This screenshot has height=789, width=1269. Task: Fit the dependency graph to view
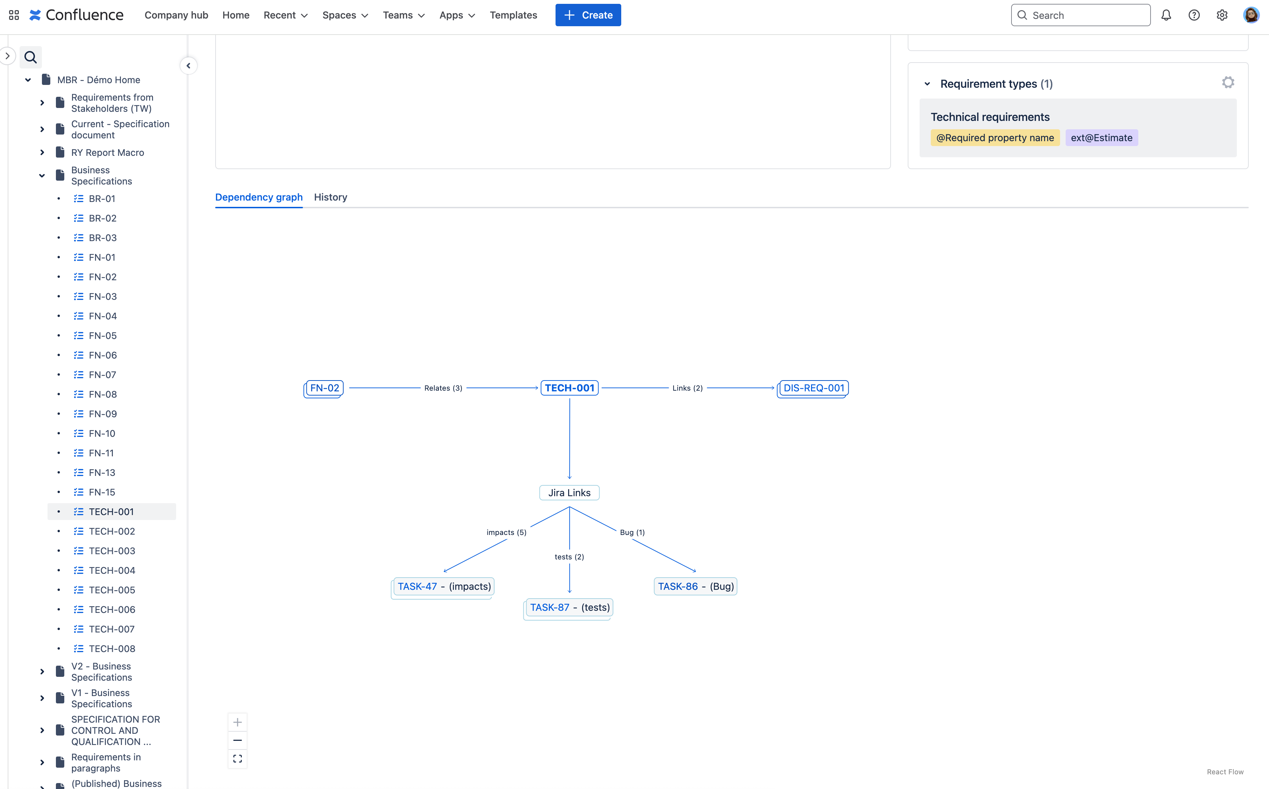click(x=238, y=758)
